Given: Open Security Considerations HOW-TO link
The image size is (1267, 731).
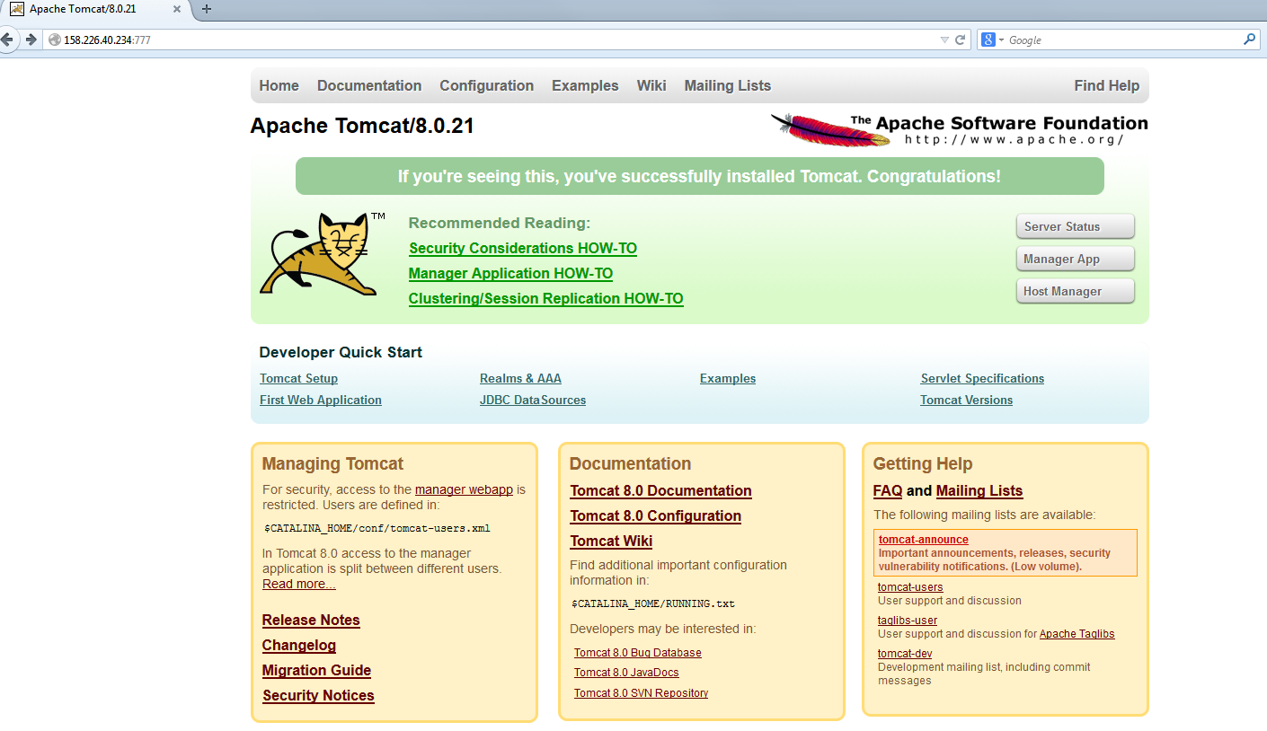Looking at the screenshot, I should point(523,248).
